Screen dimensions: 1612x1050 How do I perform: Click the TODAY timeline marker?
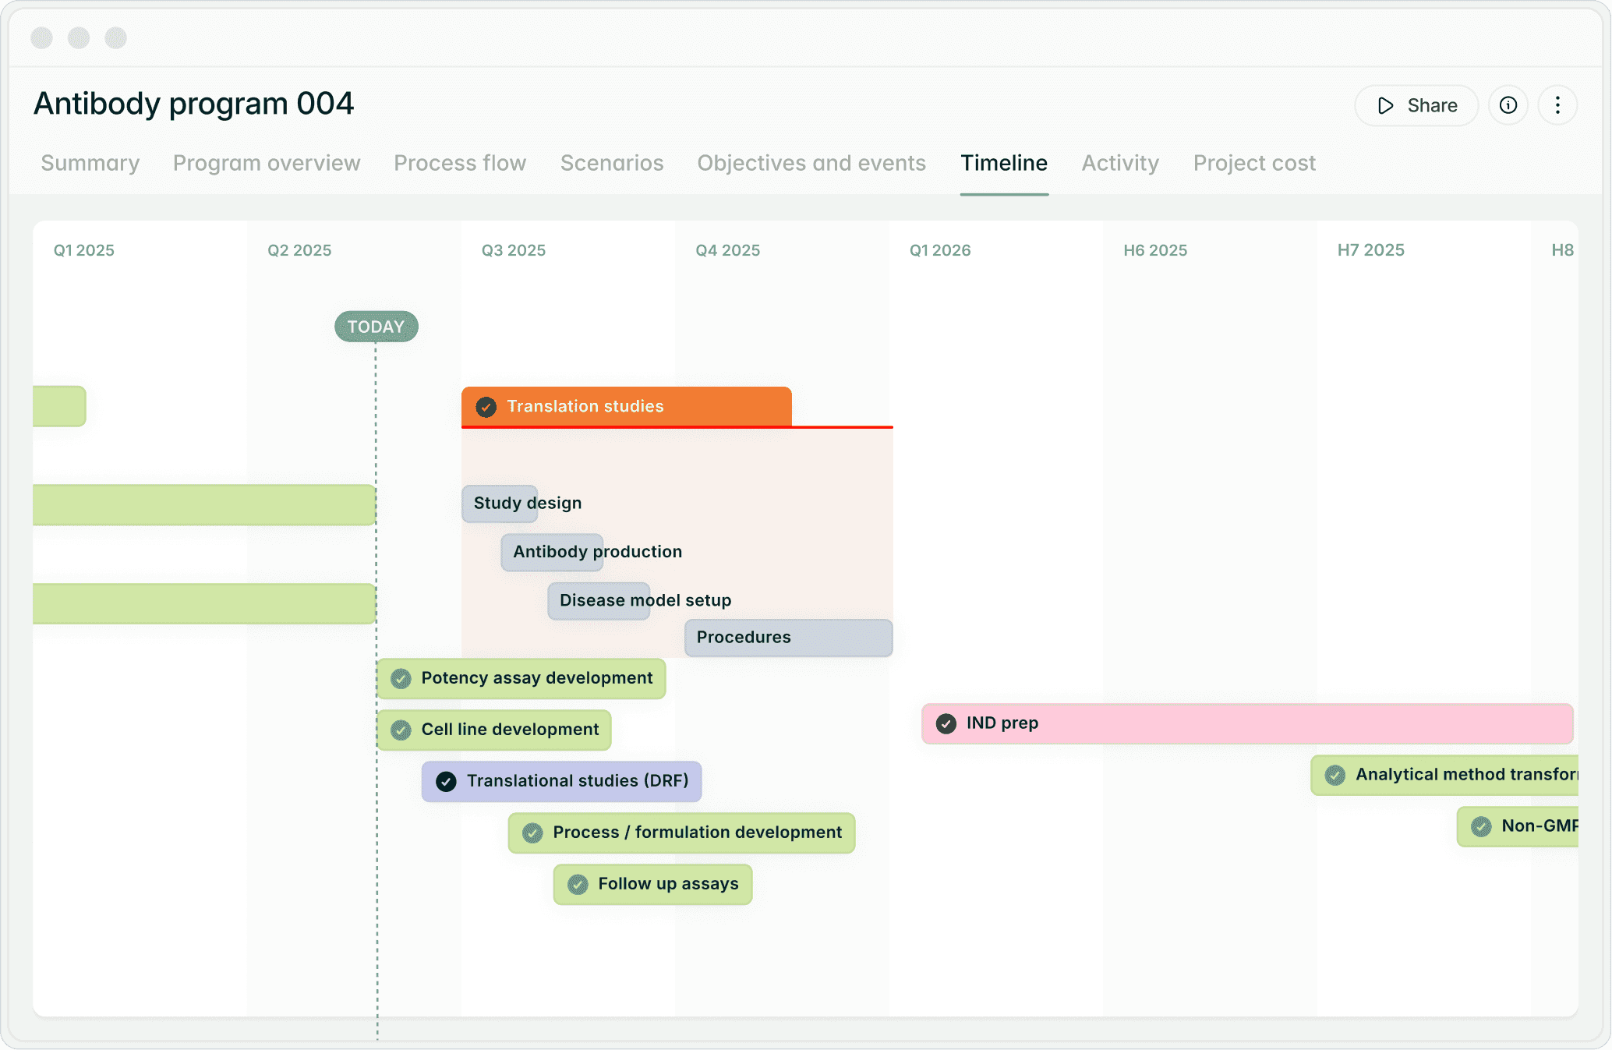click(x=376, y=327)
